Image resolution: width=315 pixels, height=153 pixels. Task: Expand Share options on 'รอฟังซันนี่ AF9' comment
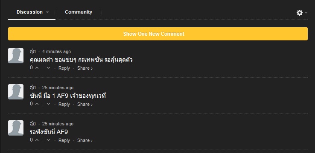(x=85, y=140)
